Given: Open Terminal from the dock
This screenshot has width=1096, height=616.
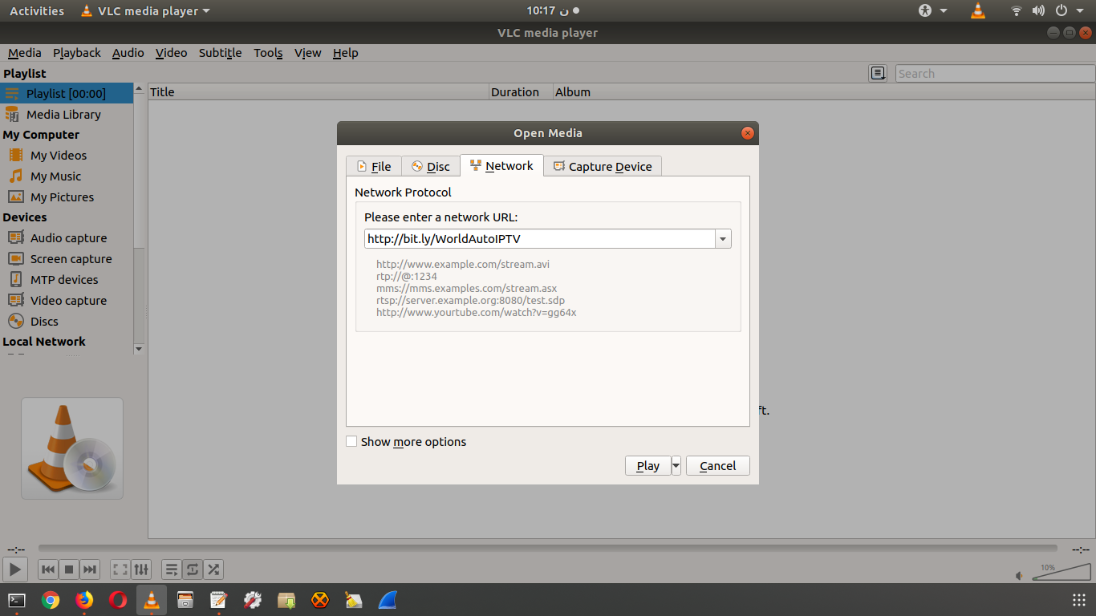Looking at the screenshot, I should (17, 600).
